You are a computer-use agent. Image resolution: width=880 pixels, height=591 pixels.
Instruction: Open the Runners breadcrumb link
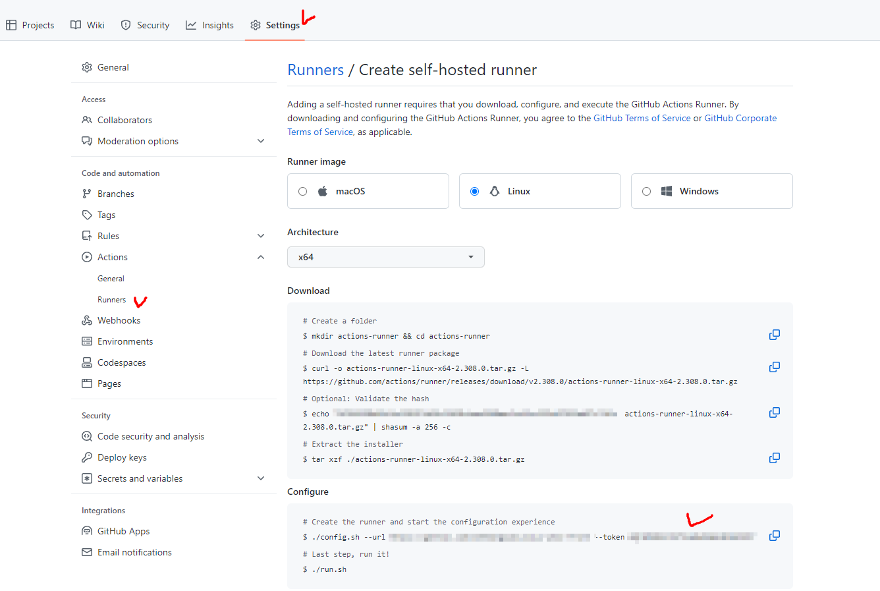pos(316,70)
